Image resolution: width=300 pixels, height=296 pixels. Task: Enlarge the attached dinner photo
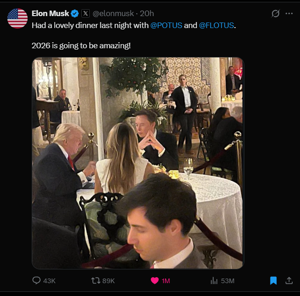tap(138, 163)
